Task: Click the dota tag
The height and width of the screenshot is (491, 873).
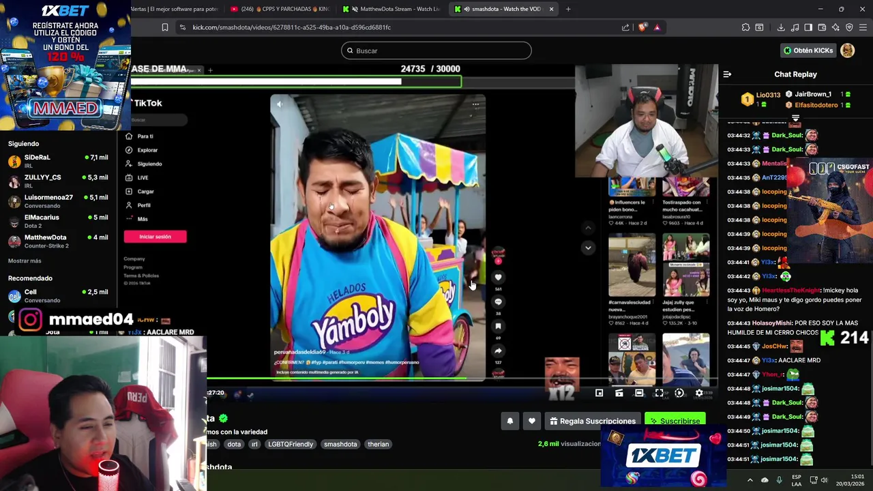Action: pyautogui.click(x=234, y=444)
